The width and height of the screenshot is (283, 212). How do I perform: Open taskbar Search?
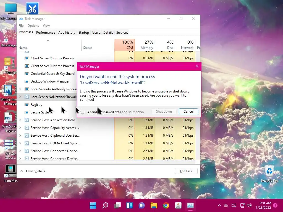pyautogui.click(x=105, y=205)
